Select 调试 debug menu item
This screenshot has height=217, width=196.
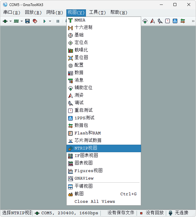coord(104,103)
